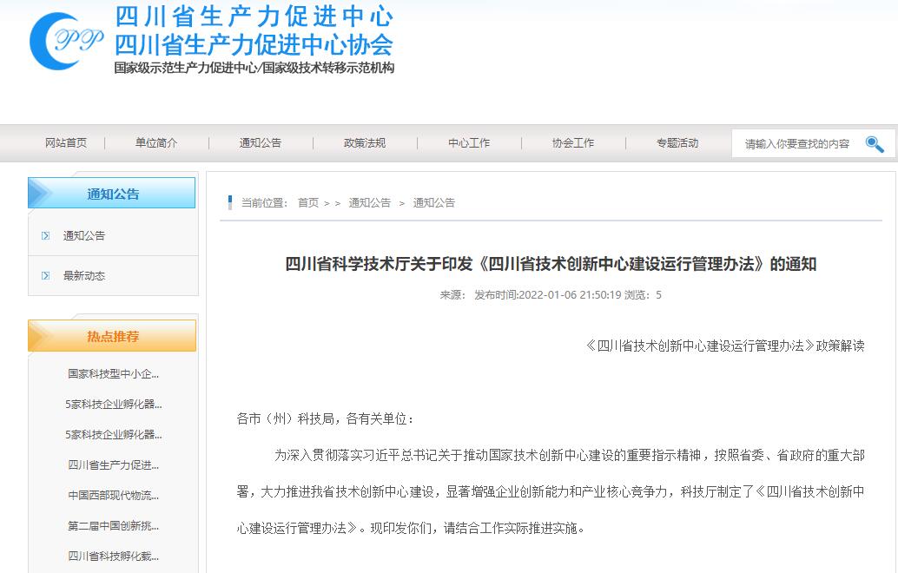Open the 单位简介 menu item
Image resolution: width=898 pixels, height=573 pixels.
156,143
